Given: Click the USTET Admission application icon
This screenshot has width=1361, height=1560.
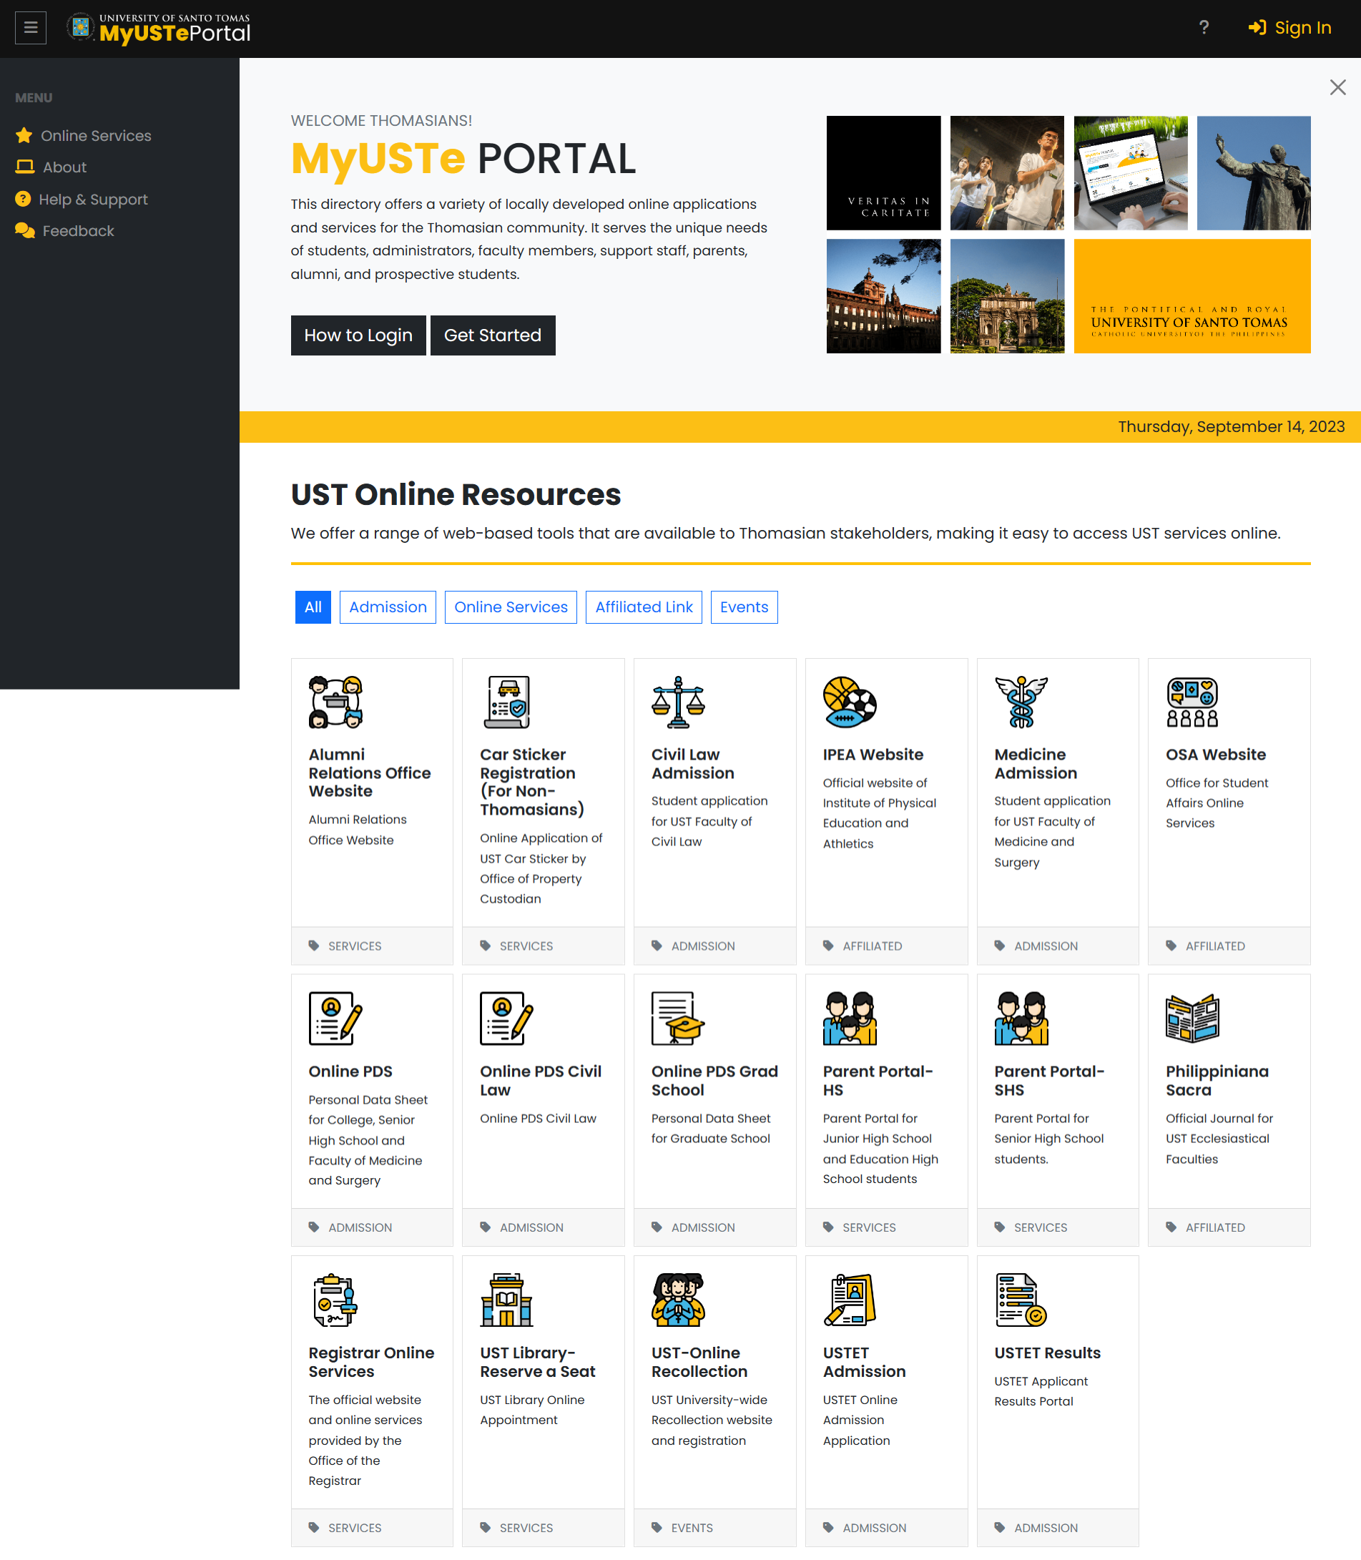Looking at the screenshot, I should (x=850, y=1300).
